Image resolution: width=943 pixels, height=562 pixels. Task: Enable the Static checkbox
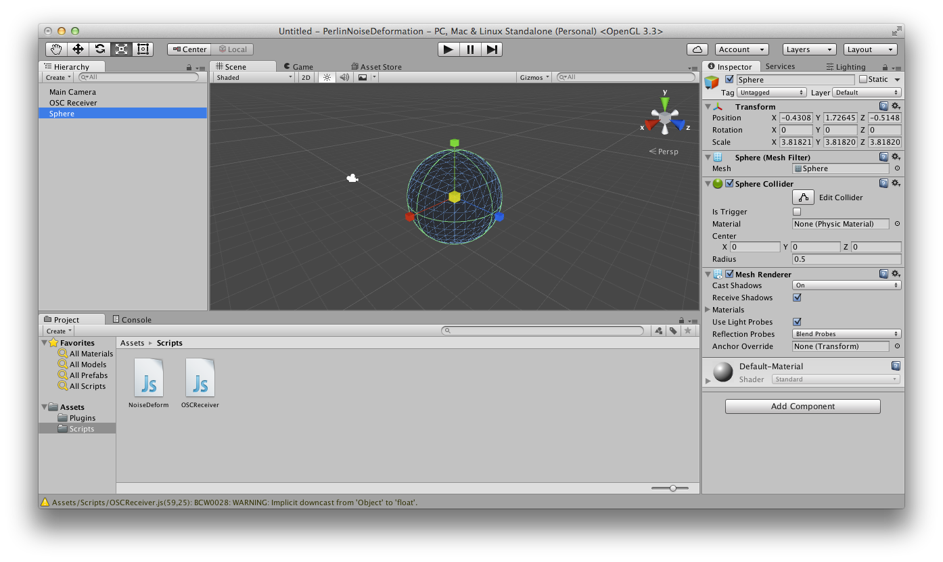tap(862, 80)
